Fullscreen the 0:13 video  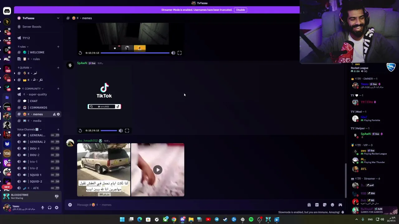tap(180, 53)
